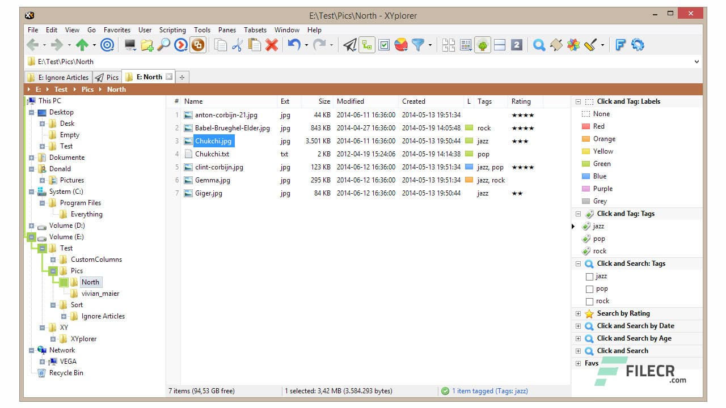This screenshot has width=726, height=408.
Task: Click the New Folder toolbar icon
Action: 147,45
